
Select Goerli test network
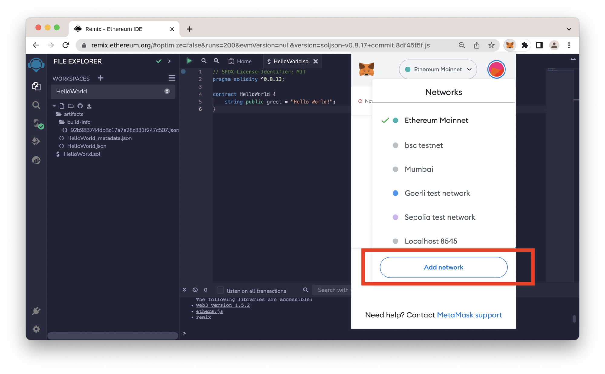tap(437, 193)
